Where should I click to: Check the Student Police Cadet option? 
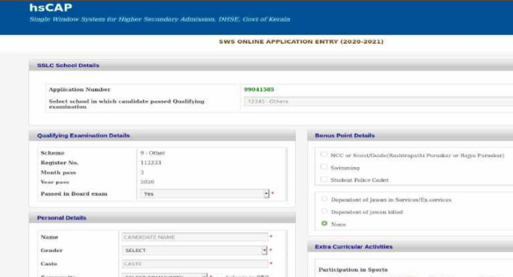point(324,179)
